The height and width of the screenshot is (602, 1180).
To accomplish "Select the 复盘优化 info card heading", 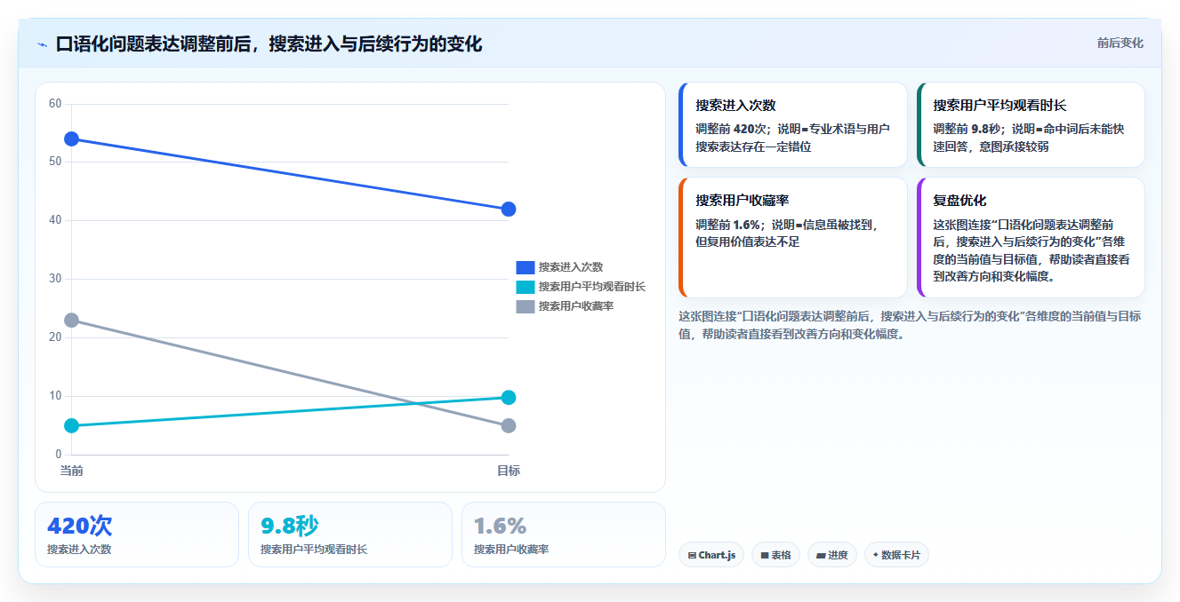I will pos(959,201).
